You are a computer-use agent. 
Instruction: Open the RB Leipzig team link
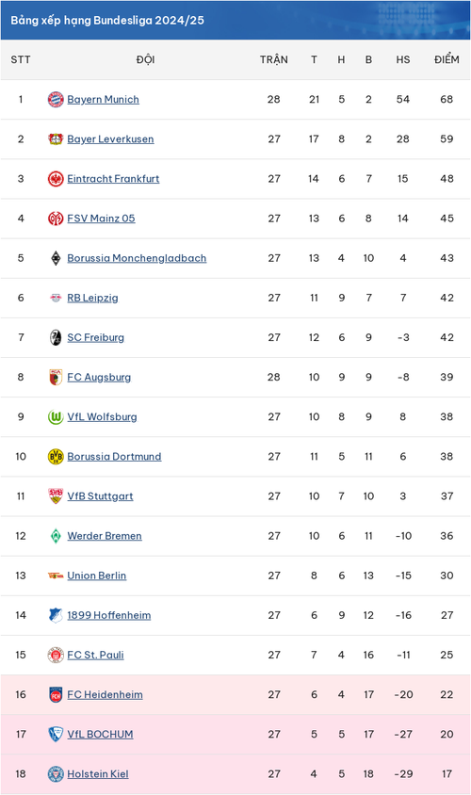(x=92, y=298)
